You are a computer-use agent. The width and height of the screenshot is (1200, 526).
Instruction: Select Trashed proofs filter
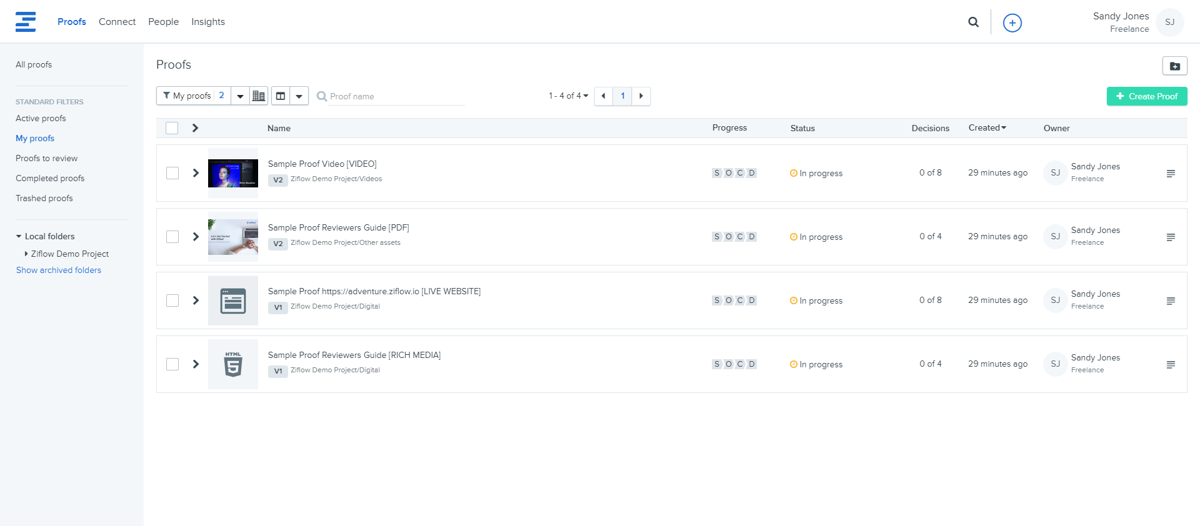(44, 198)
